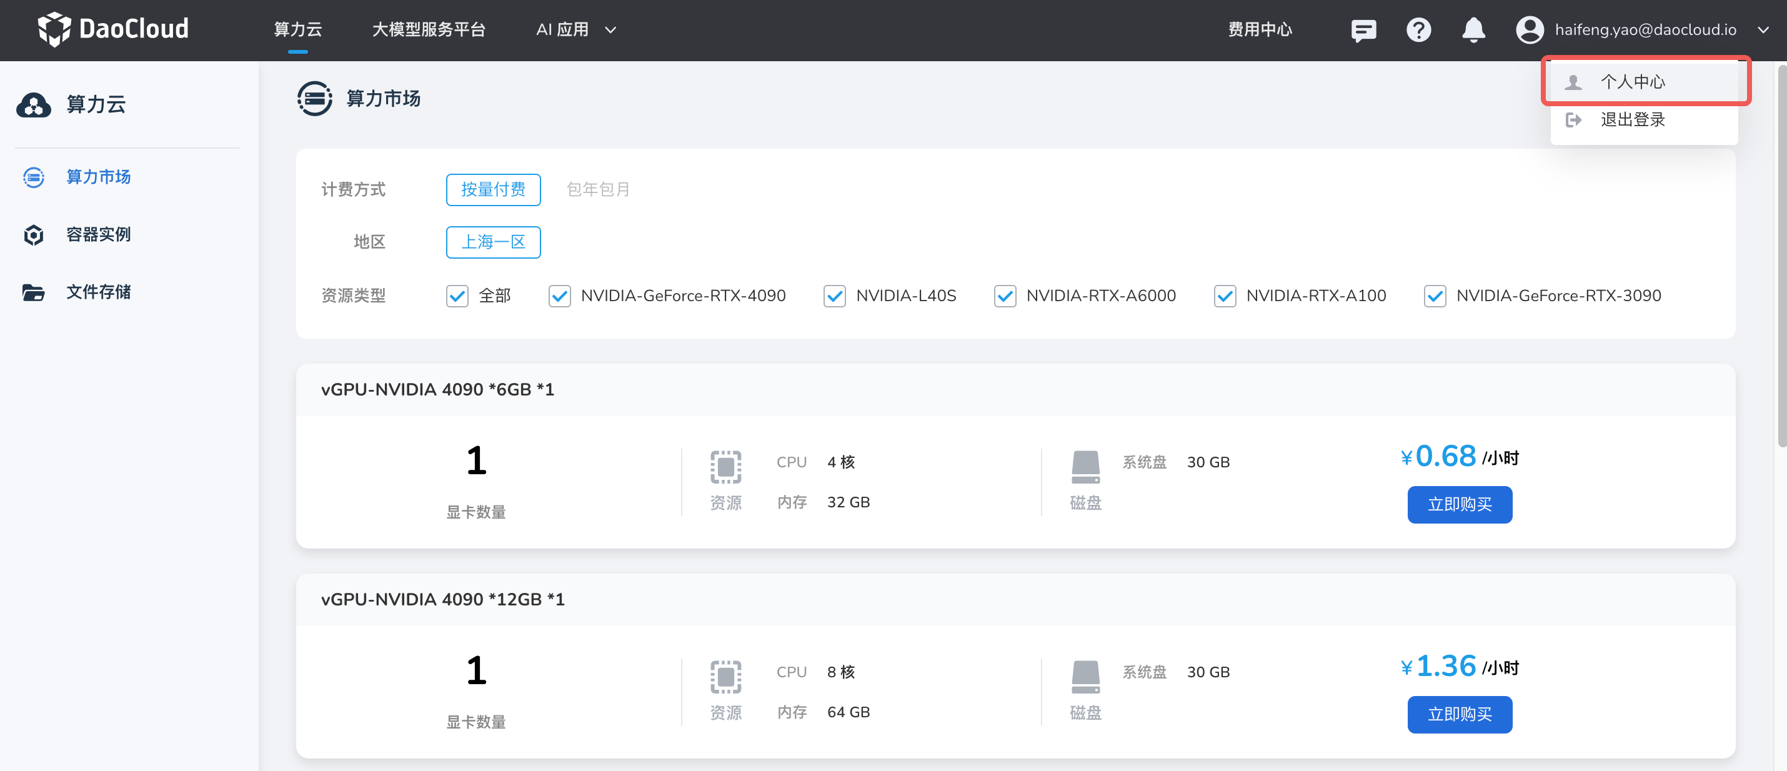Expand the AI 应用 dropdown menu
Screen dimensions: 1787x771
pos(576,30)
